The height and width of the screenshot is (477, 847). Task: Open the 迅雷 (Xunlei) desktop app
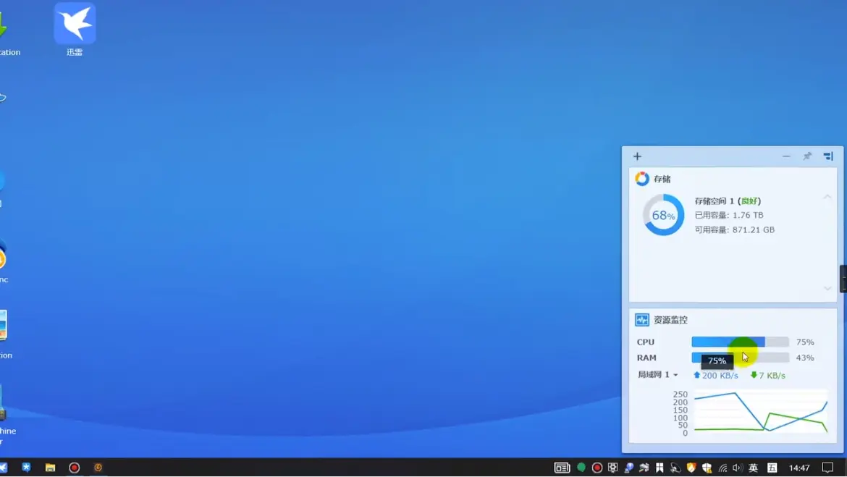[x=75, y=25]
